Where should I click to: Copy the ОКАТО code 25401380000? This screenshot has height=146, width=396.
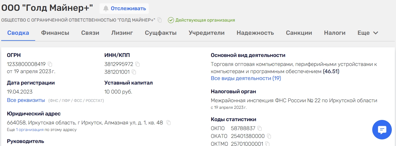point(269,136)
